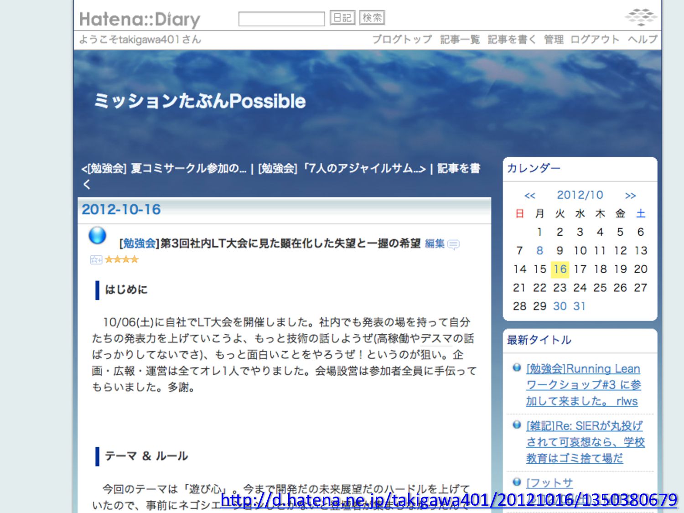Open ヘルプ in the top navigation

click(643, 39)
